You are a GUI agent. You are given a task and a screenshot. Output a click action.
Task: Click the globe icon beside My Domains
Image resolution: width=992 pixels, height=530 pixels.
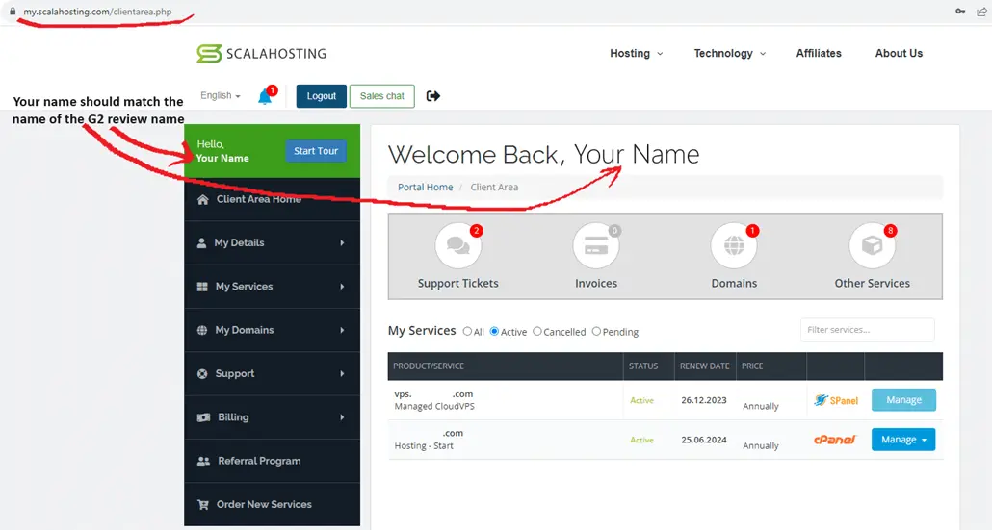pyautogui.click(x=202, y=330)
